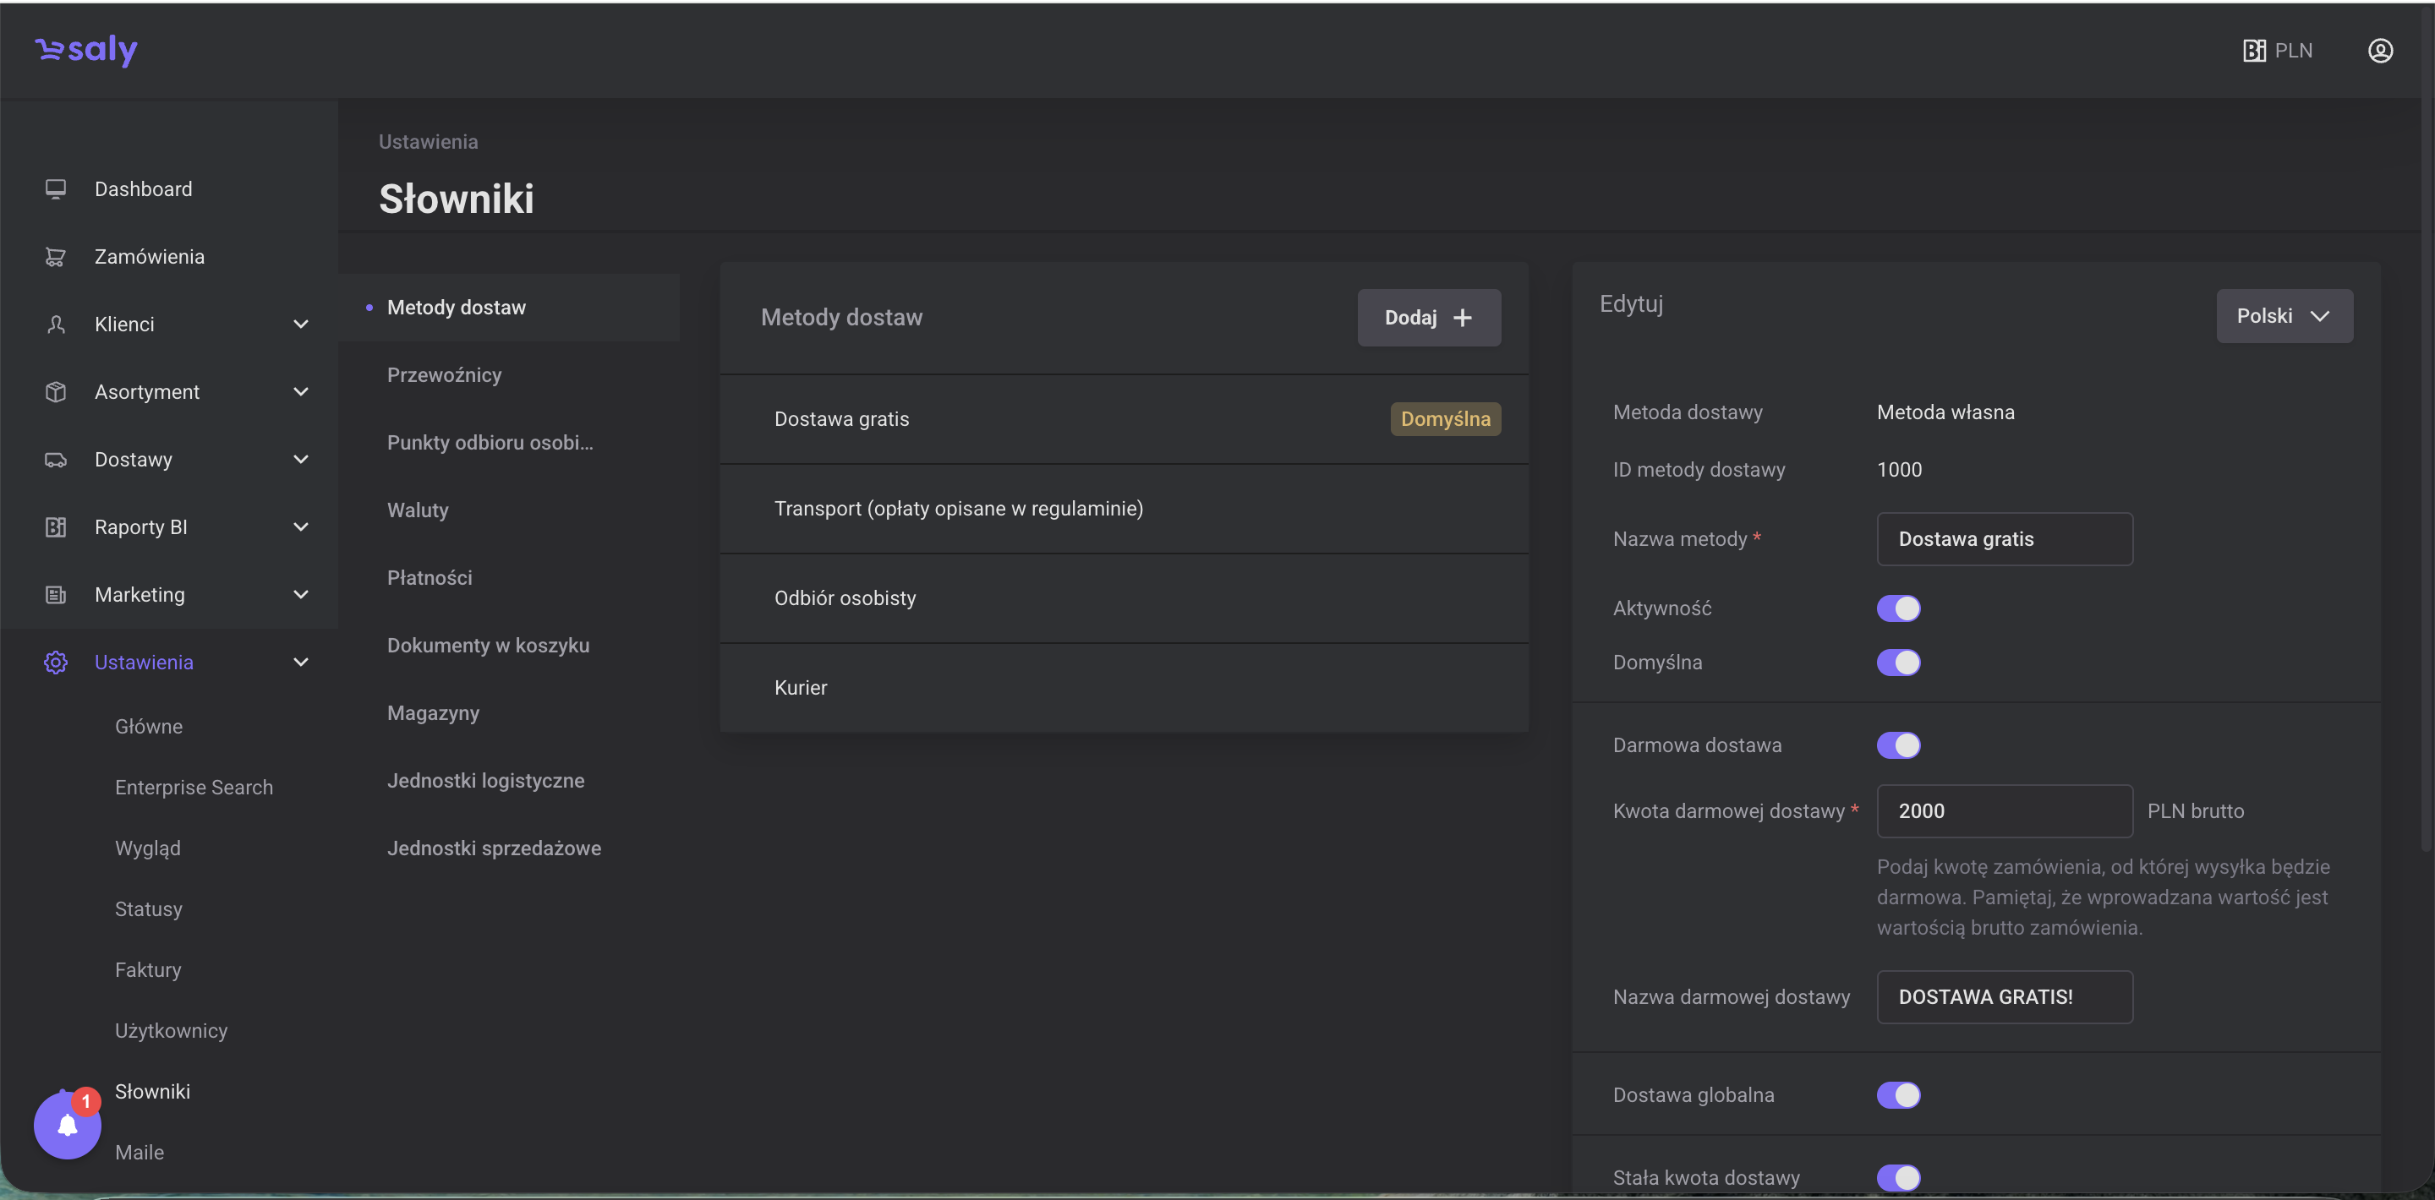Click the Dashboard monitor icon
Viewport: 2435px width, 1200px height.
click(x=56, y=189)
